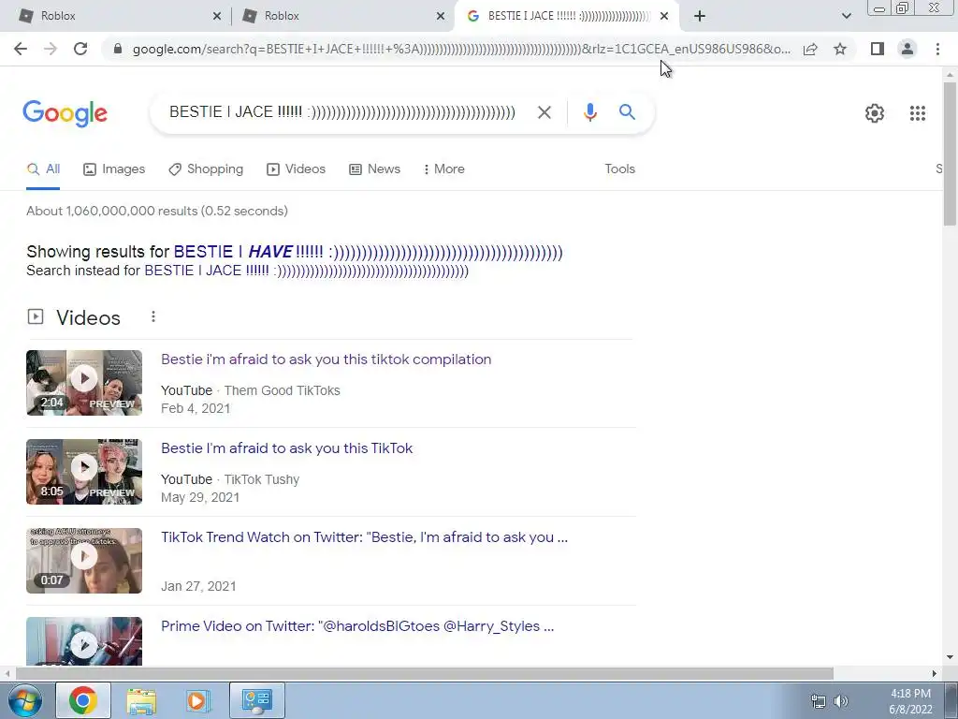Open Chrome's three-dot menu
958x719 pixels.
937,49
